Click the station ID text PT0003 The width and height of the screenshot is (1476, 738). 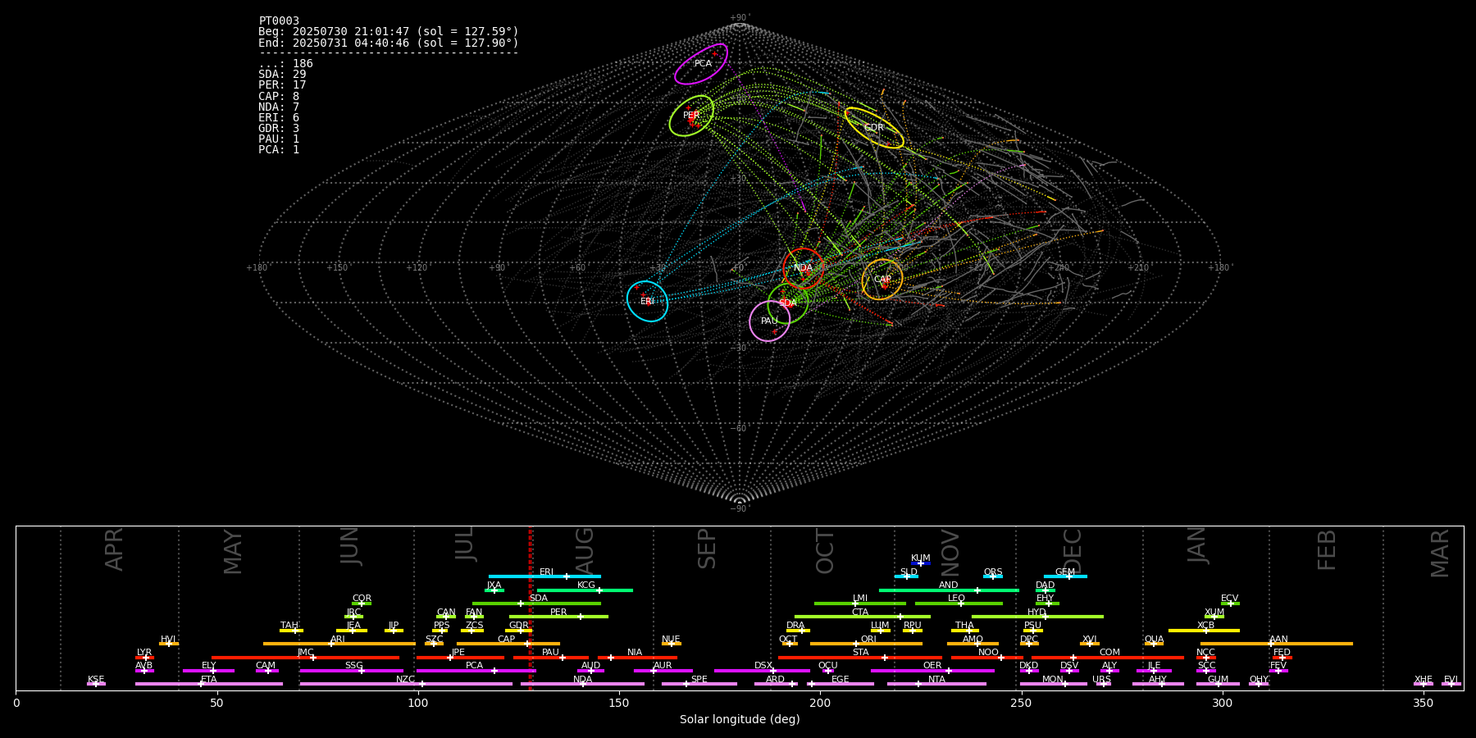point(279,21)
